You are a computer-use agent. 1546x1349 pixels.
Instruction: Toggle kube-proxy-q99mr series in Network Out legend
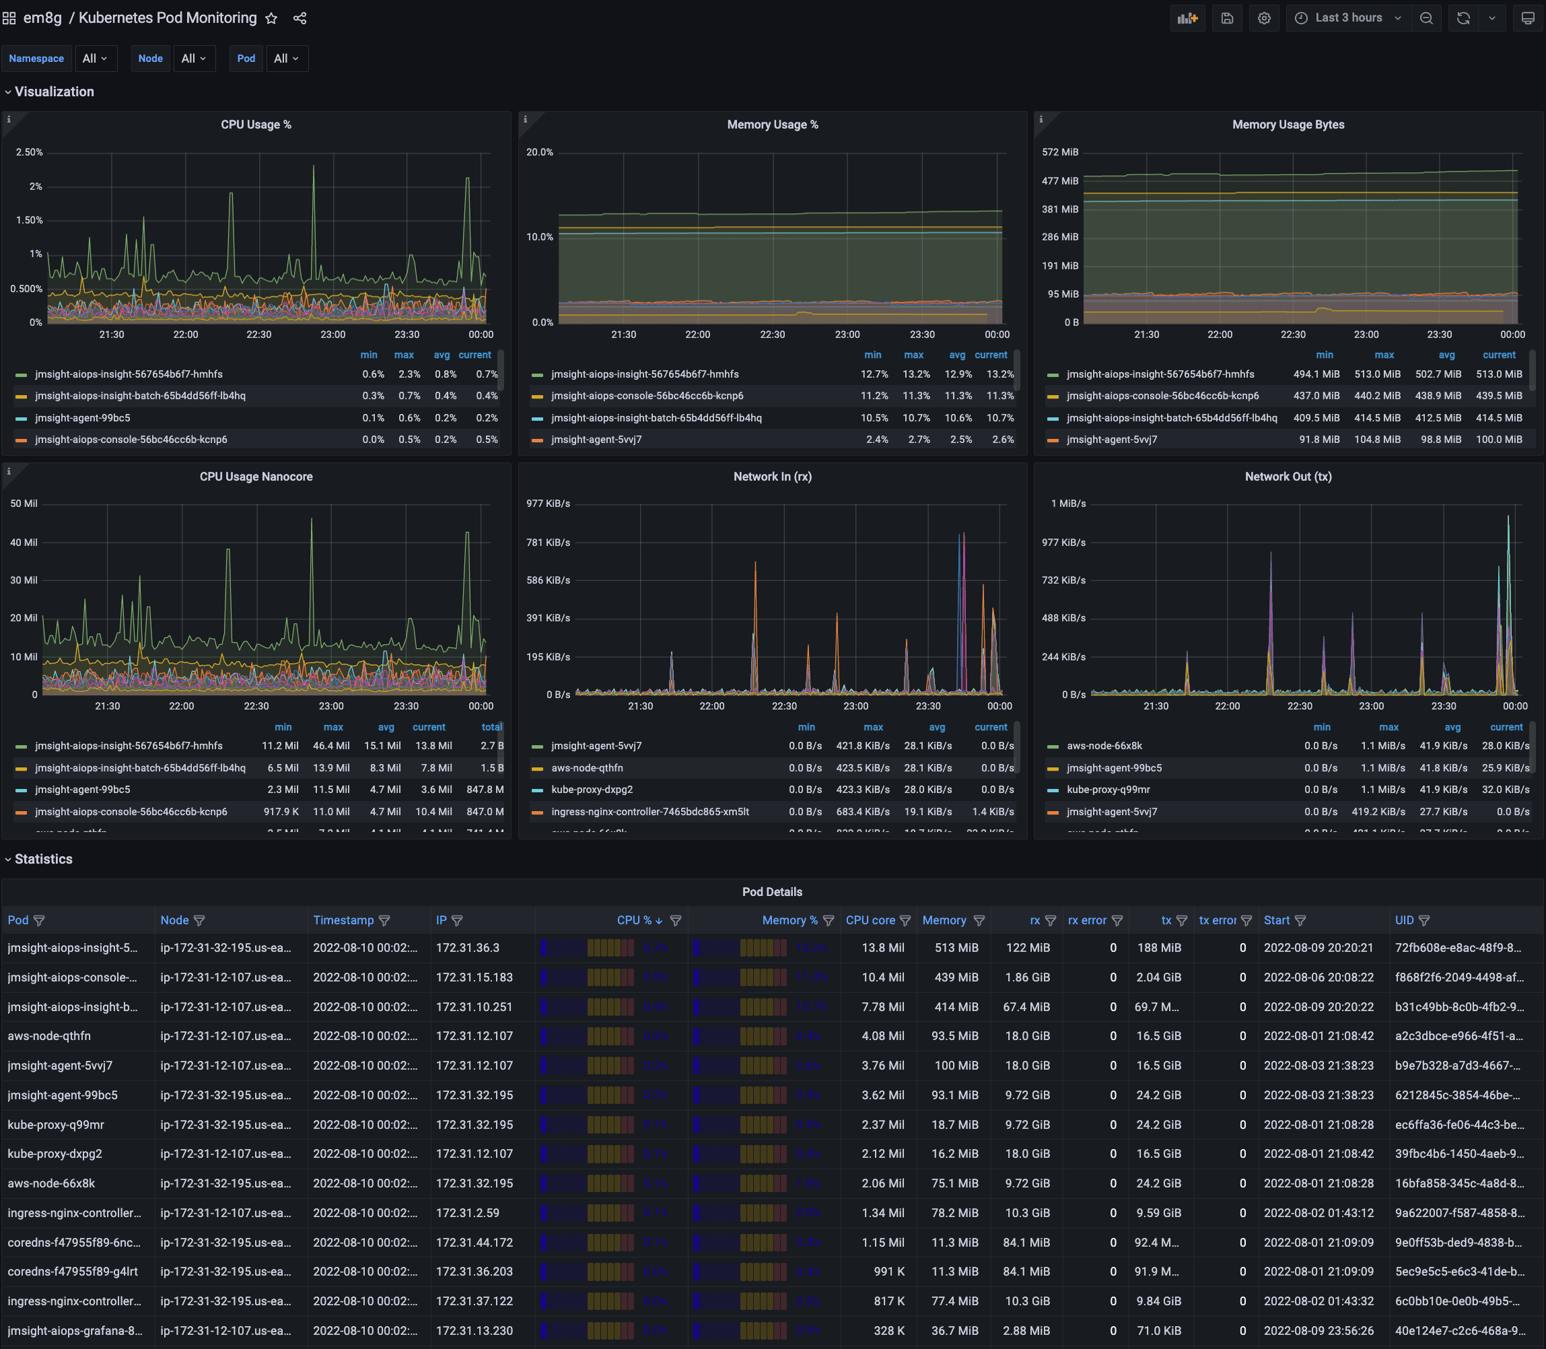(1109, 790)
